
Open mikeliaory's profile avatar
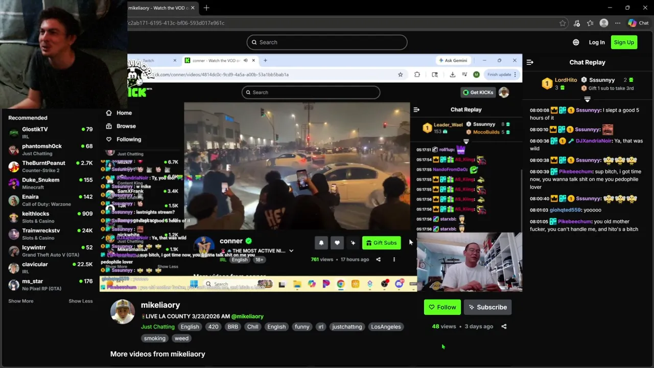pos(123,312)
